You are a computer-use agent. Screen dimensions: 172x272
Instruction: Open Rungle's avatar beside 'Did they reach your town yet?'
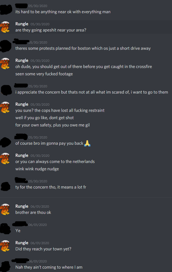5,246
